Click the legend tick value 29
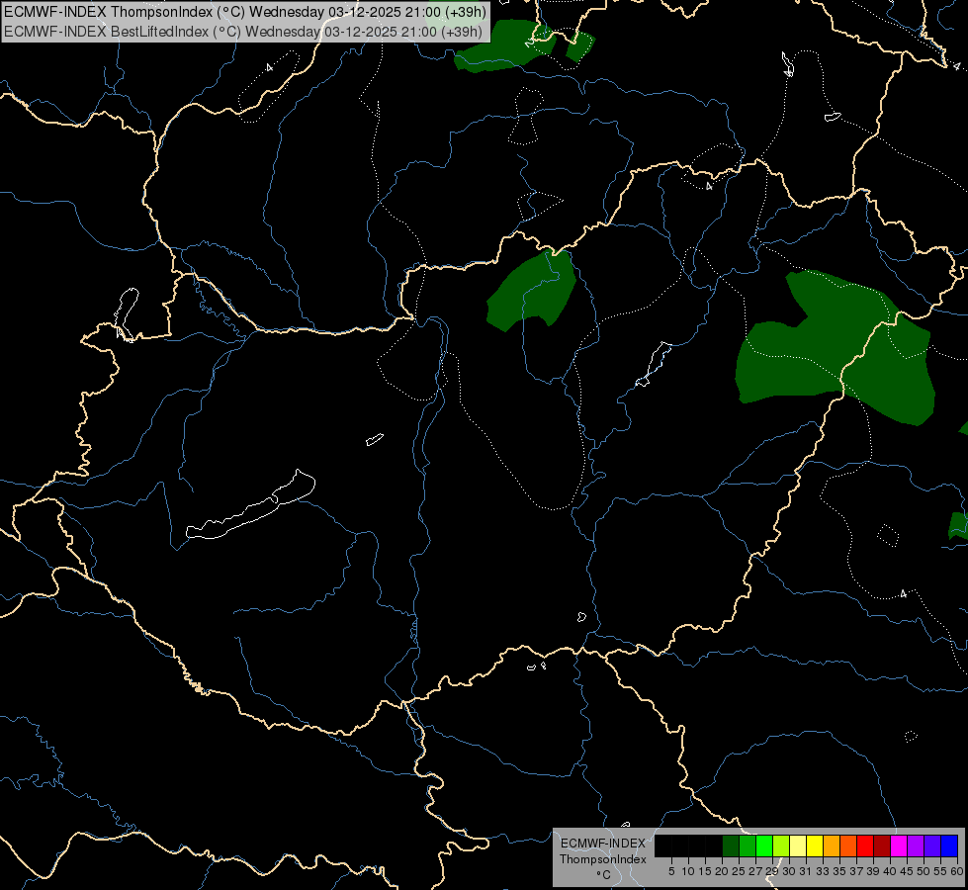 pos(772,871)
